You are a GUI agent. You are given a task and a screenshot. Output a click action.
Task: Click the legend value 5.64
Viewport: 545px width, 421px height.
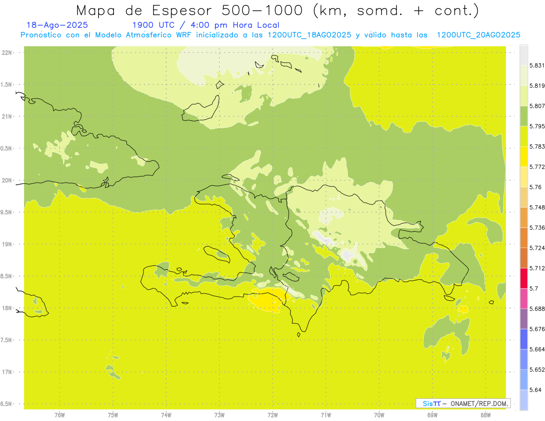pos(535,390)
